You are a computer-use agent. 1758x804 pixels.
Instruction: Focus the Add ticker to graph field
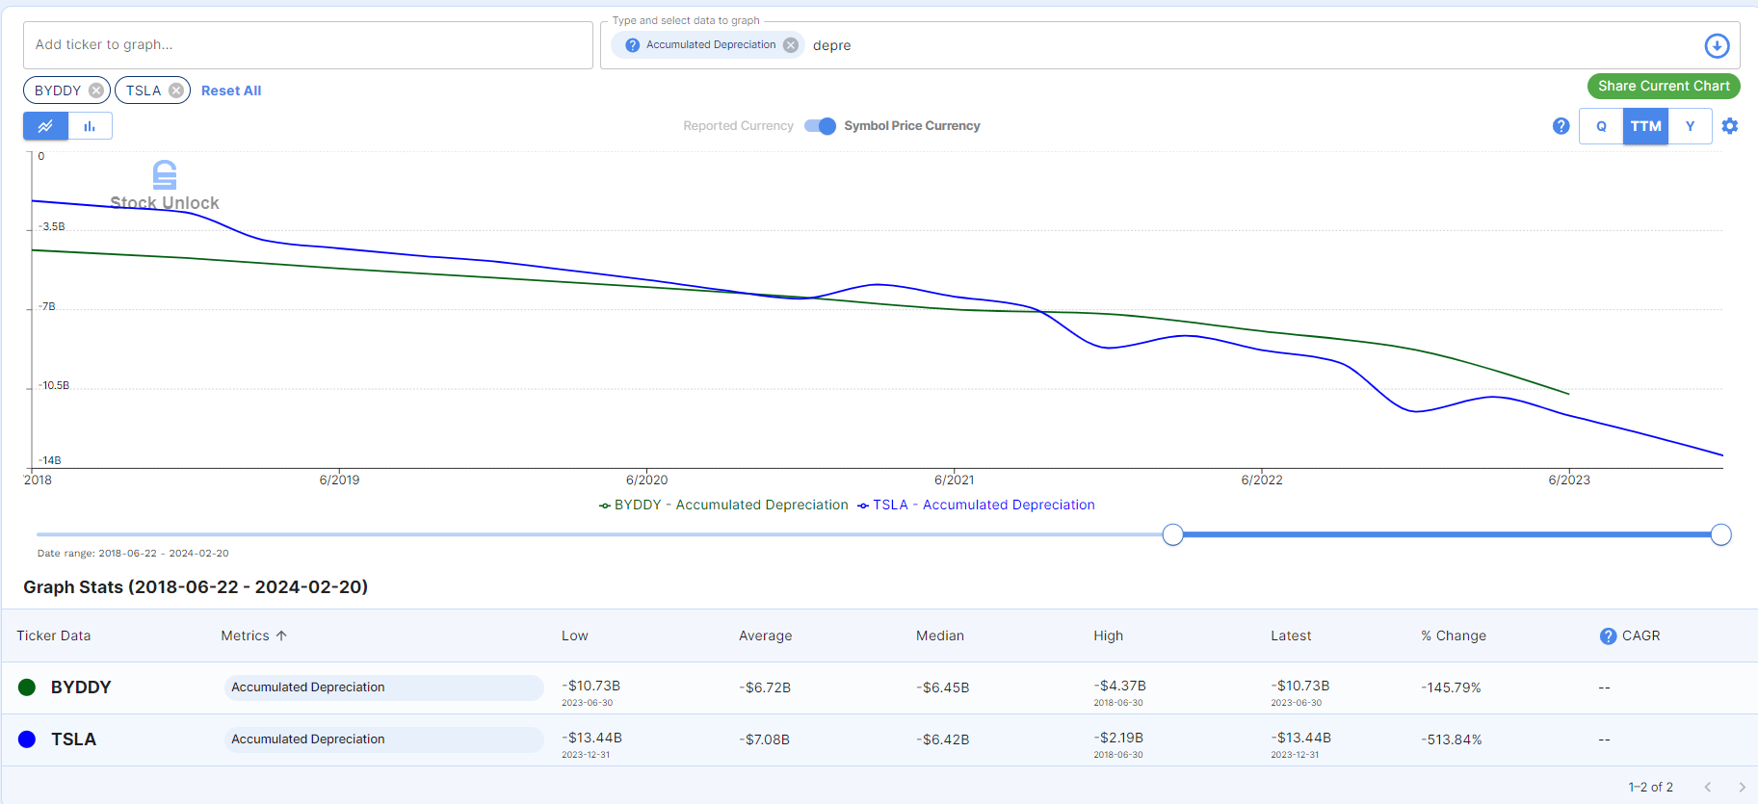click(x=308, y=45)
